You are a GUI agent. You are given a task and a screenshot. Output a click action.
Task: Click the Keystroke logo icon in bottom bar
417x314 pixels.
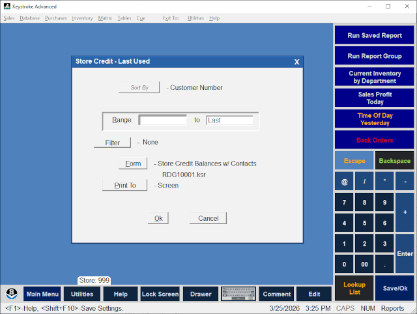[x=12, y=294]
